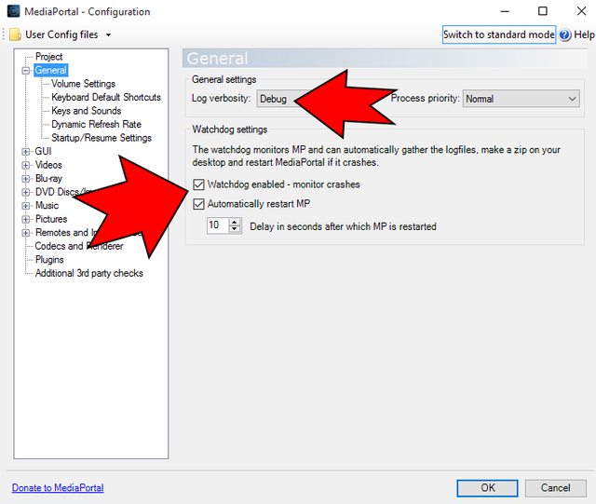Screen dimensions: 596x504
Task: Click the Help question mark icon
Action: pyautogui.click(x=565, y=35)
